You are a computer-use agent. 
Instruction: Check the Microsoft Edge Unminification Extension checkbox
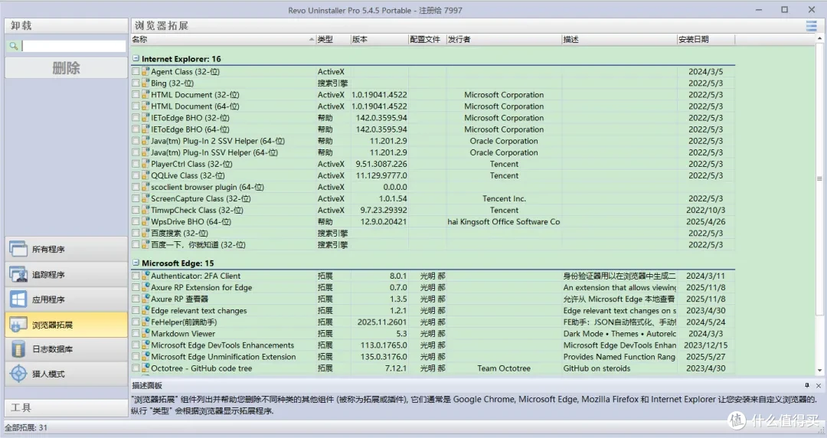136,357
